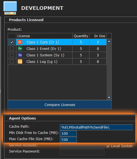Click the license list scroll up arrow
This screenshot has width=137, height=159.
pos(109,41)
